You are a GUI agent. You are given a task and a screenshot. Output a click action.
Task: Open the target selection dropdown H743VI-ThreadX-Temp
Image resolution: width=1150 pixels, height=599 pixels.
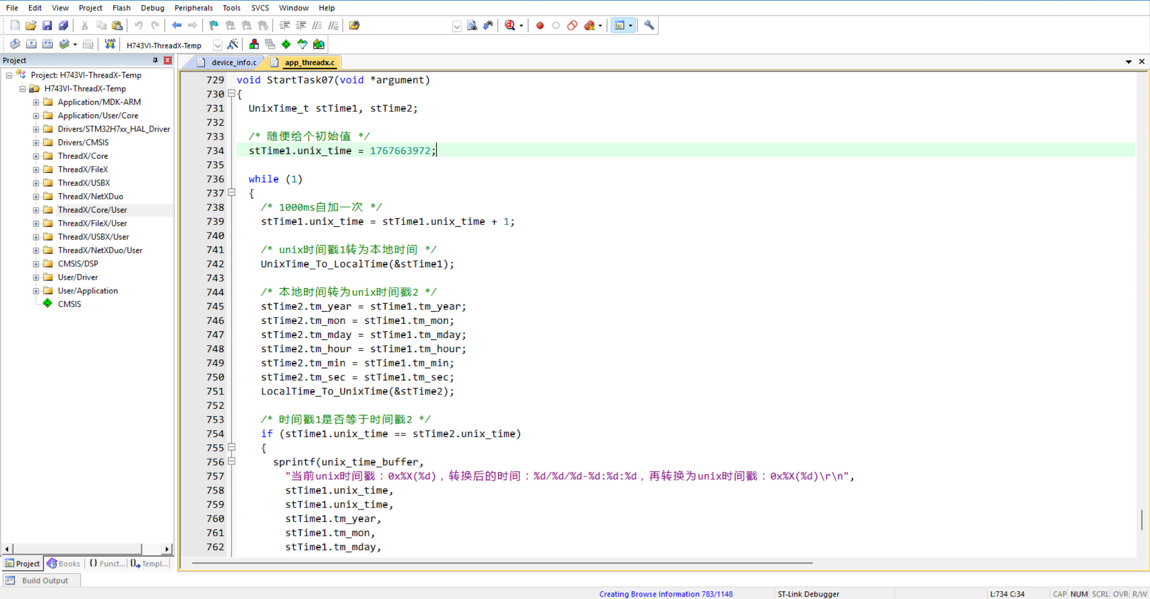(217, 45)
